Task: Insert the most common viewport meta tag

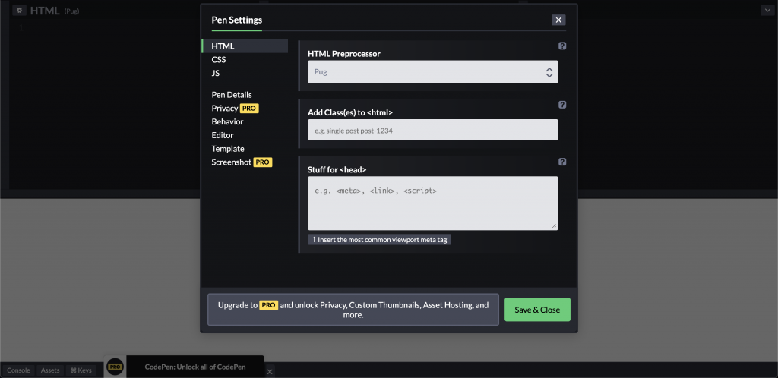Action: (x=380, y=240)
